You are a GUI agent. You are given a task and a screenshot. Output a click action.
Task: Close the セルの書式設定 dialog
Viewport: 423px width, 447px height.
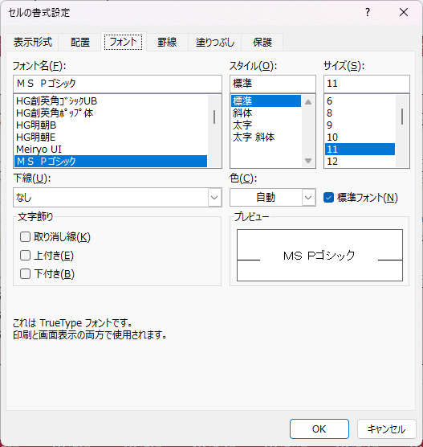click(404, 12)
